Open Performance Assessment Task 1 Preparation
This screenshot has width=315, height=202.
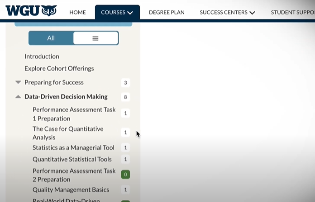click(x=74, y=114)
